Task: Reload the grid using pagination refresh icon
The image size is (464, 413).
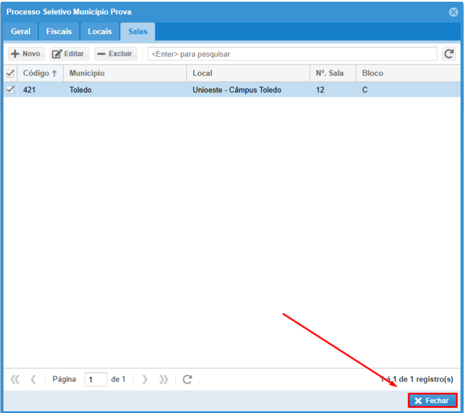Action: 187,379
